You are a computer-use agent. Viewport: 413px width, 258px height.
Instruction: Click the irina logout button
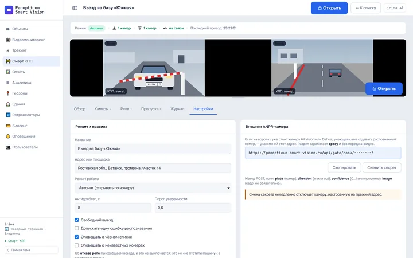(x=395, y=8)
